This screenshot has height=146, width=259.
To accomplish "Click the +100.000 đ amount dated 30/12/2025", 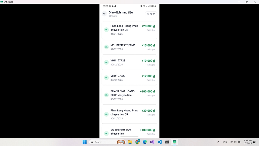I will point(147,92).
